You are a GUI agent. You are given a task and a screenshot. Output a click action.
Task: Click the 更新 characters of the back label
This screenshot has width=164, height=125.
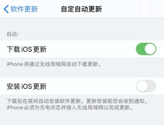pyautogui.click(x=31, y=9)
